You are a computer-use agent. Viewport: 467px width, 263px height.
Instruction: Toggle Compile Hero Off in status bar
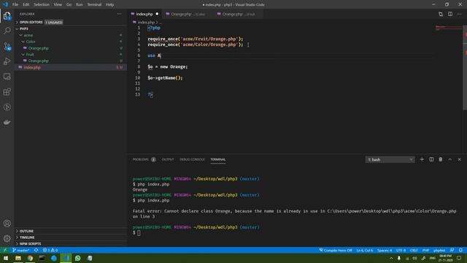click(336, 250)
